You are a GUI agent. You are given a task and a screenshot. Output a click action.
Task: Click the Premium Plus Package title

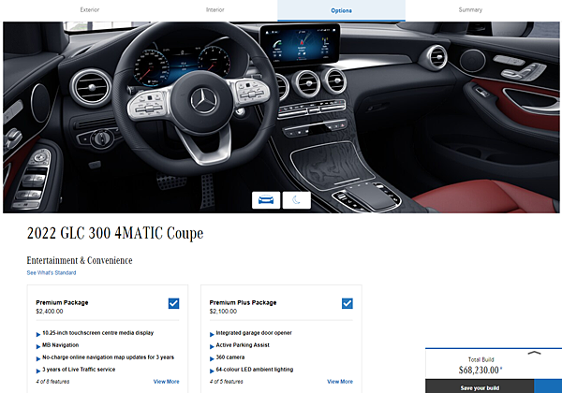click(x=243, y=302)
